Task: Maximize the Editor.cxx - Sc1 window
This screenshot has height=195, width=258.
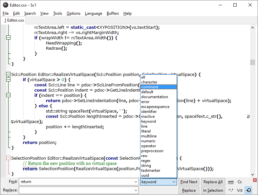Action: tap(235, 5)
